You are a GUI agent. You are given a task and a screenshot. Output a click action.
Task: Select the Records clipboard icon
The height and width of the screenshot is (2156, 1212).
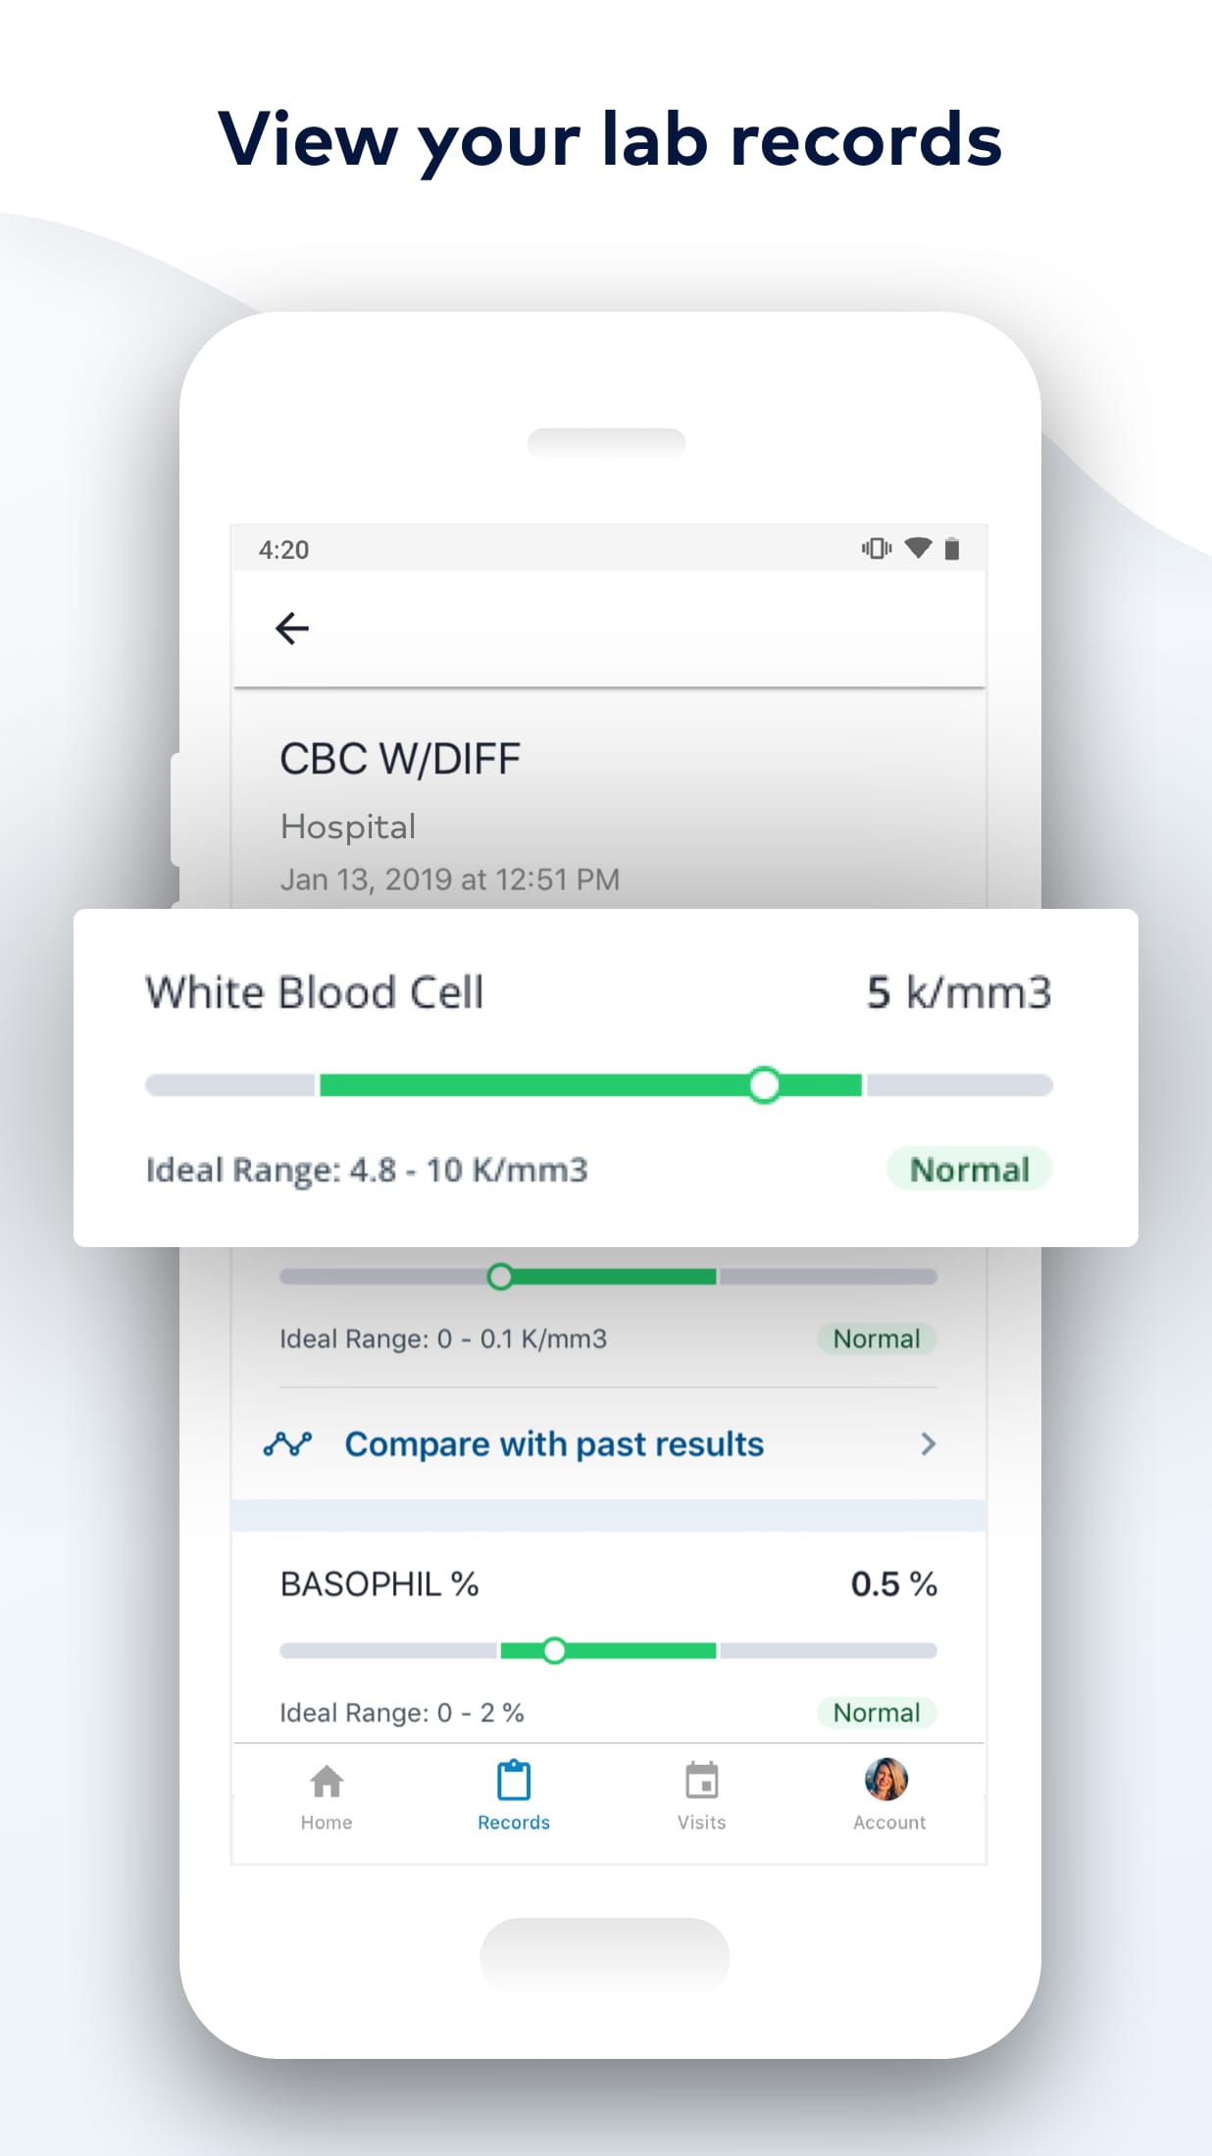pyautogui.click(x=514, y=1780)
